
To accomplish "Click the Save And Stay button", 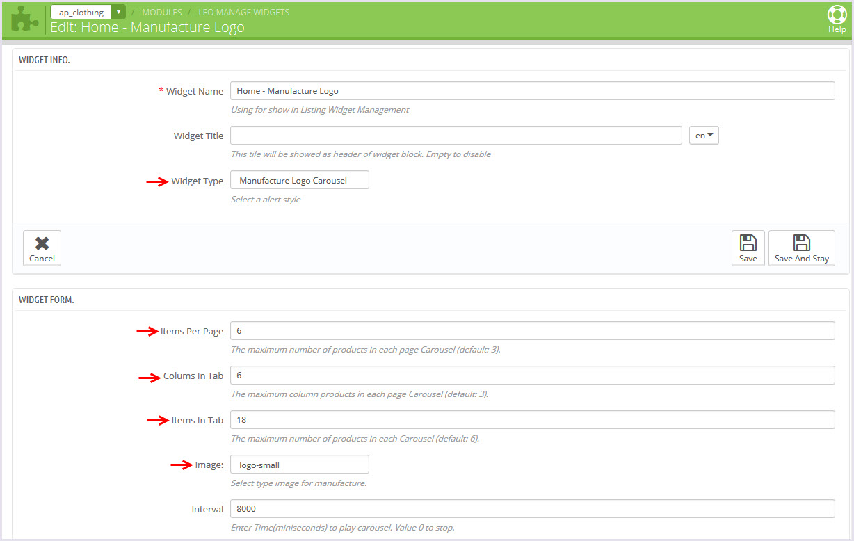I will tap(801, 248).
